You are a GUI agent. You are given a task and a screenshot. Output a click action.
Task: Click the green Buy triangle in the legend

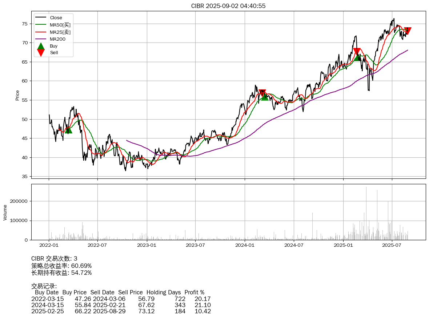[41, 46]
